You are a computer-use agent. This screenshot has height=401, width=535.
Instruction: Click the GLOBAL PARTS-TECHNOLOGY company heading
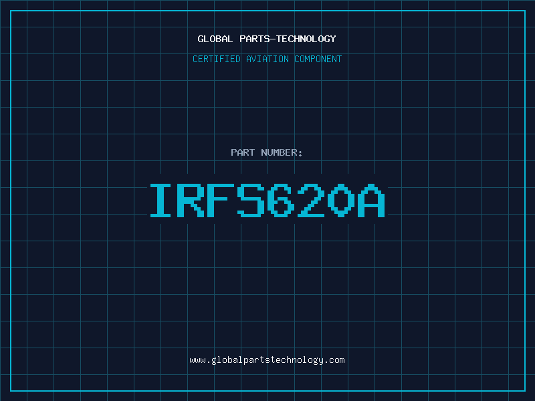pos(267,39)
